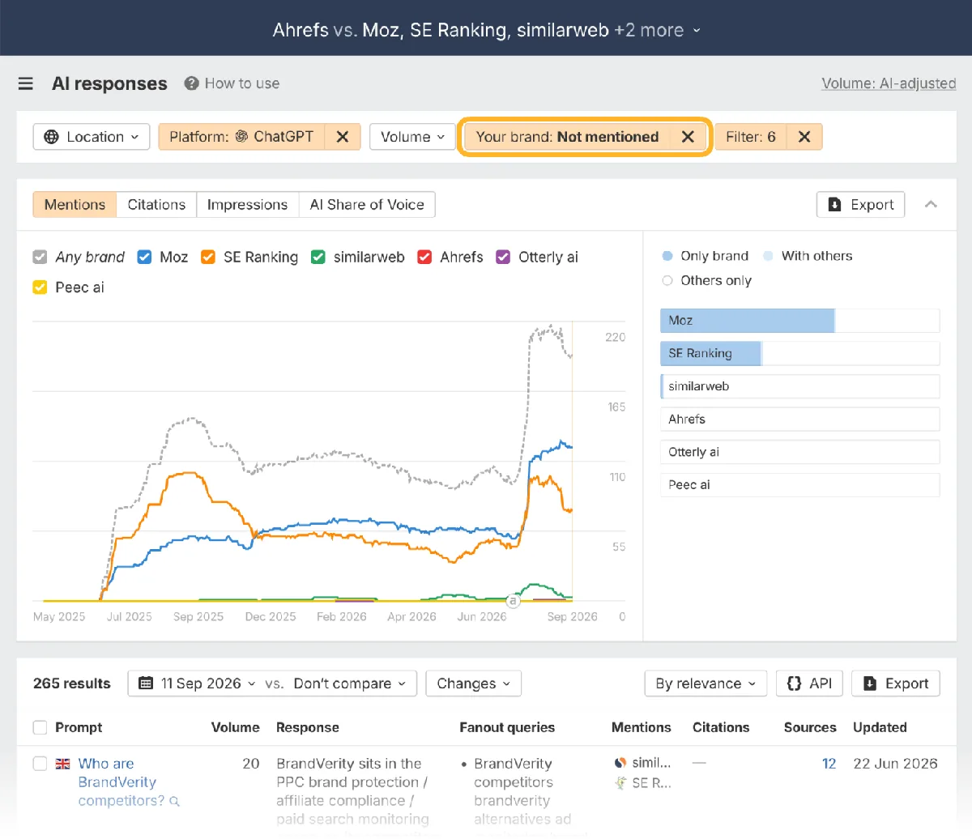
Task: Open the Your brand: Not mentioned filter
Action: pos(567,137)
